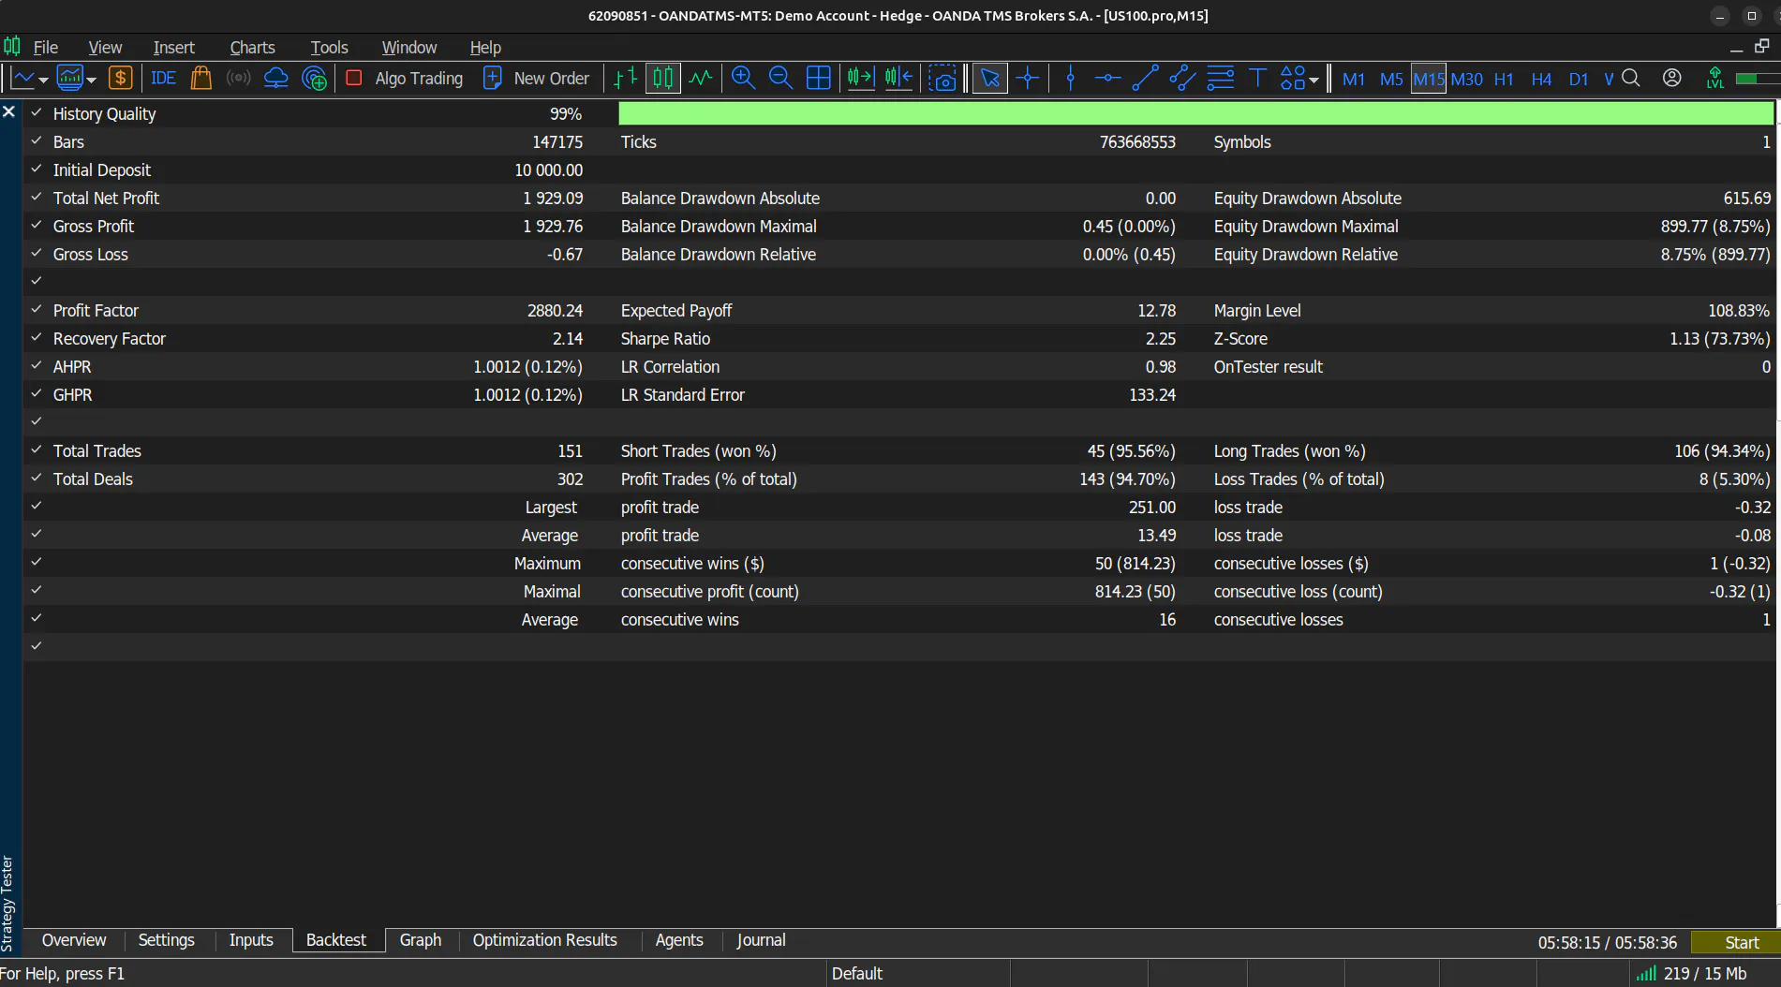The width and height of the screenshot is (1781, 987).
Task: Tile windows with the grid icon
Action: 818,79
